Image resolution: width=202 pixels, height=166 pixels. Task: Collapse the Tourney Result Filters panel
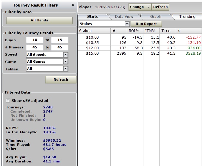(x=73, y=5)
